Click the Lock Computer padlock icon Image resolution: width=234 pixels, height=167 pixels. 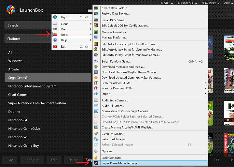point(96,158)
